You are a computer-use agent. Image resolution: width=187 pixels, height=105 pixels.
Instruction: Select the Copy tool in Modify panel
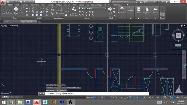pyautogui.click(x=33, y=12)
